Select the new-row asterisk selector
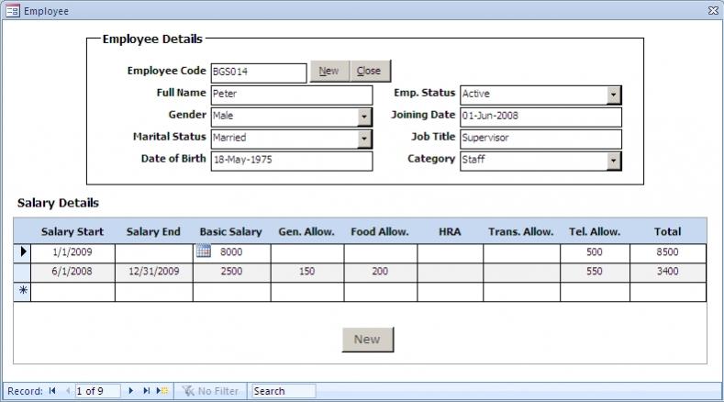The height and width of the screenshot is (402, 724). tap(23, 291)
